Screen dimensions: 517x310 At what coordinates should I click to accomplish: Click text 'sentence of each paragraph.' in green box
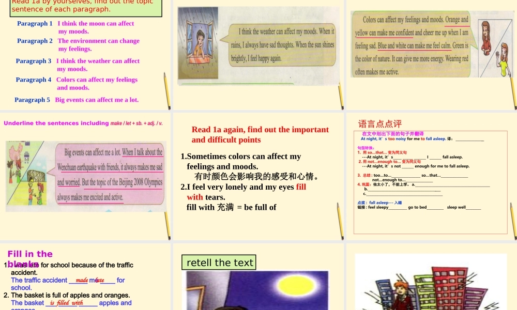pos(61,9)
